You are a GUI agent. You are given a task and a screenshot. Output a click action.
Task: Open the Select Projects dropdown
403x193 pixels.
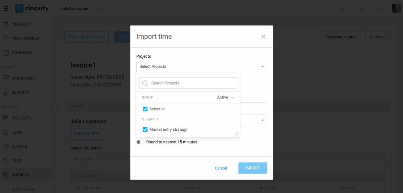pyautogui.click(x=201, y=66)
